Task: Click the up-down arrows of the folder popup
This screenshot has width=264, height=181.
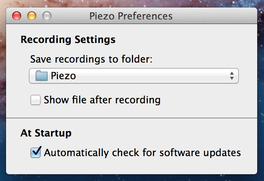Action: coord(232,76)
